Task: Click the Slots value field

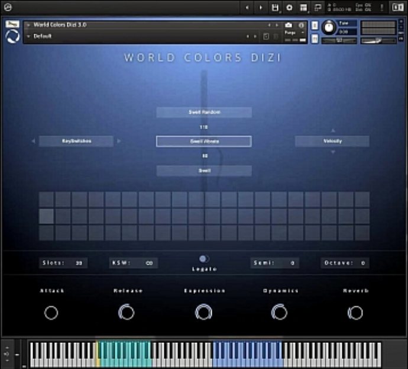Action: tap(63, 263)
